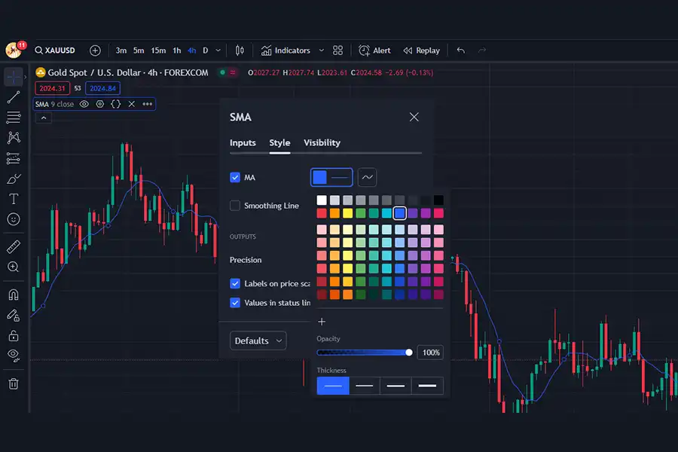Screen dimensions: 678x452
Task: Expand the favorite indicators dropdown arrow
Action: (x=321, y=50)
